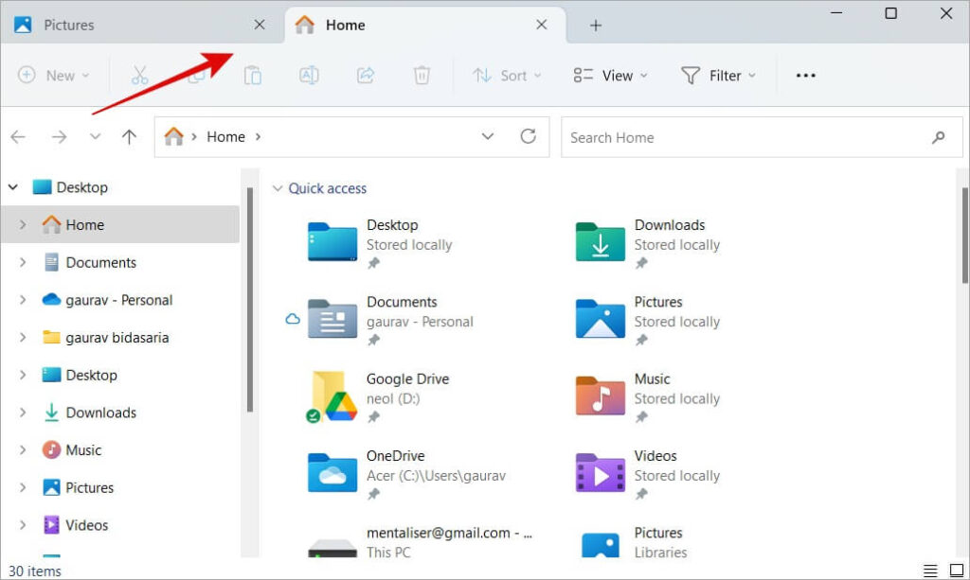Click the Delete trash can icon
Image resolution: width=970 pixels, height=580 pixels.
[422, 76]
